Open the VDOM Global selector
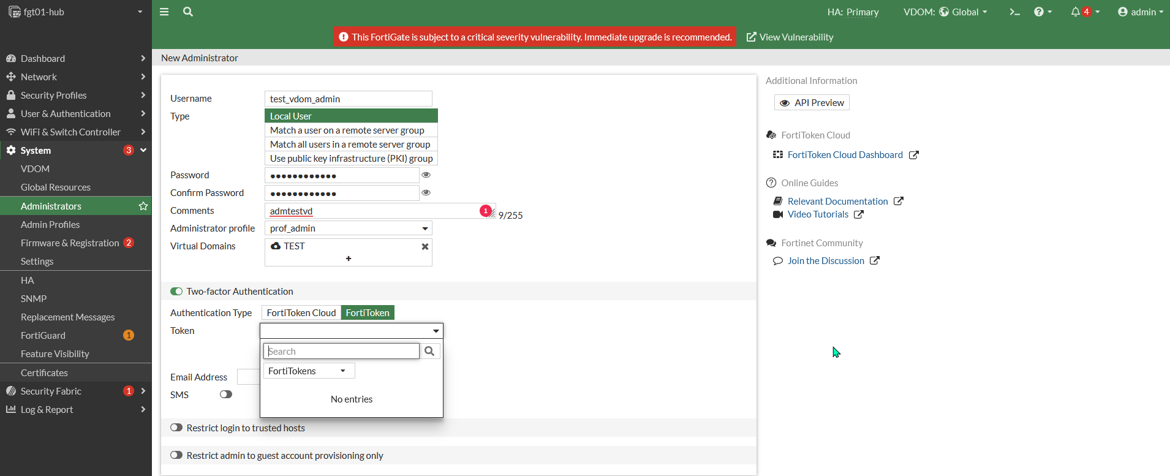The height and width of the screenshot is (476, 1170). pos(945,12)
